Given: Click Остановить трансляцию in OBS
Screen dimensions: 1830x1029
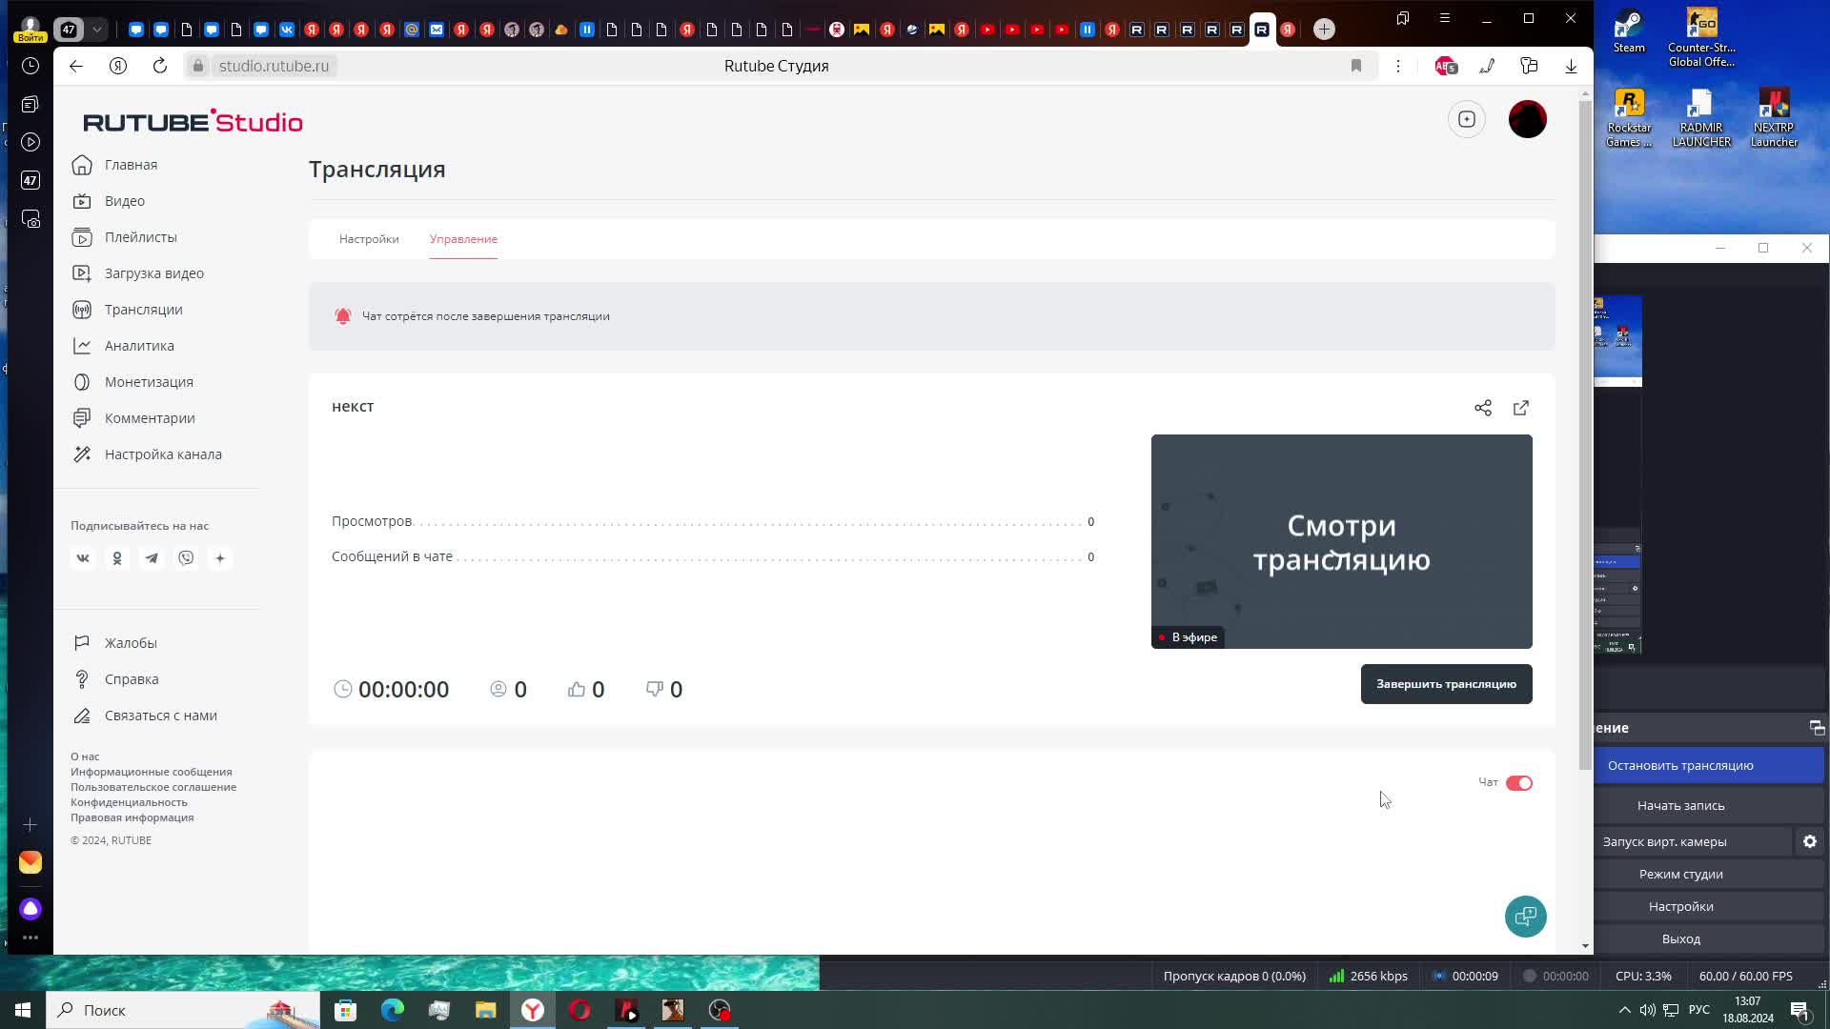Looking at the screenshot, I should (1680, 765).
